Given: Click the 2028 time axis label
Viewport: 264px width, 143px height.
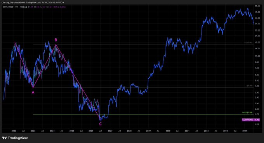Looking at the screenshot, I should click(x=129, y=131).
